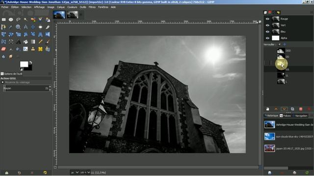Screen dimensions: 314x176
Task: Toggle visibility of Alpha channel
Action: pyautogui.click(x=267, y=38)
